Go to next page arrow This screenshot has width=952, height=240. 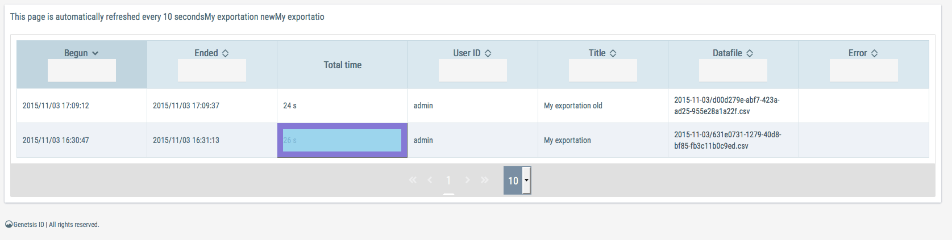coord(467,180)
